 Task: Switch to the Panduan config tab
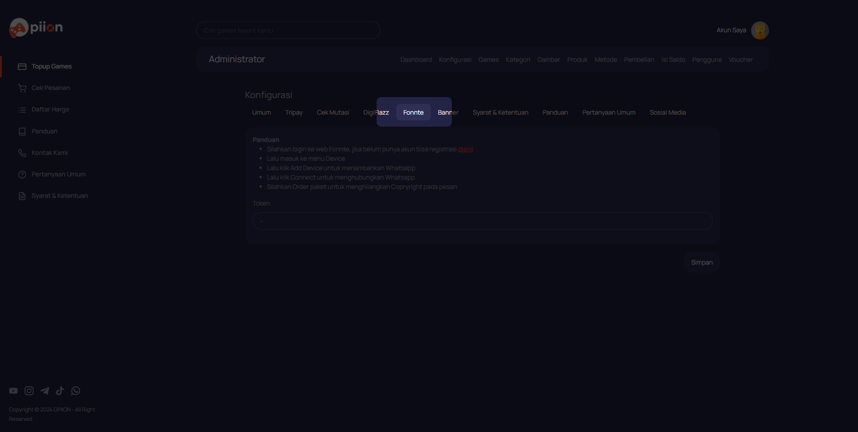555,112
